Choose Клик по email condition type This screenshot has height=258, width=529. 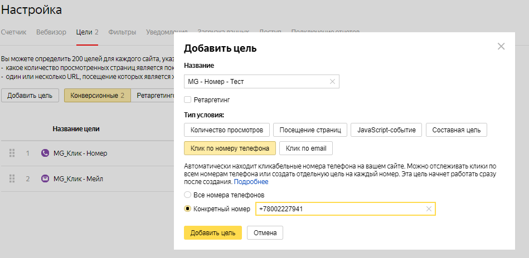click(x=306, y=148)
